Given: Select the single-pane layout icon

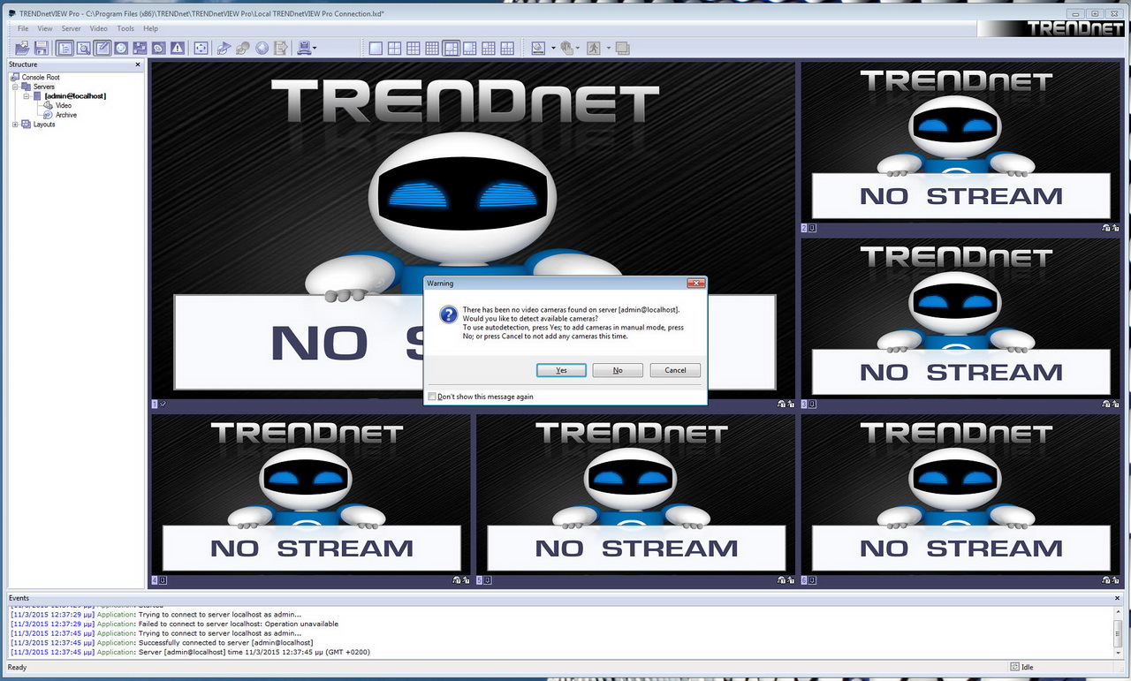Looking at the screenshot, I should (376, 48).
